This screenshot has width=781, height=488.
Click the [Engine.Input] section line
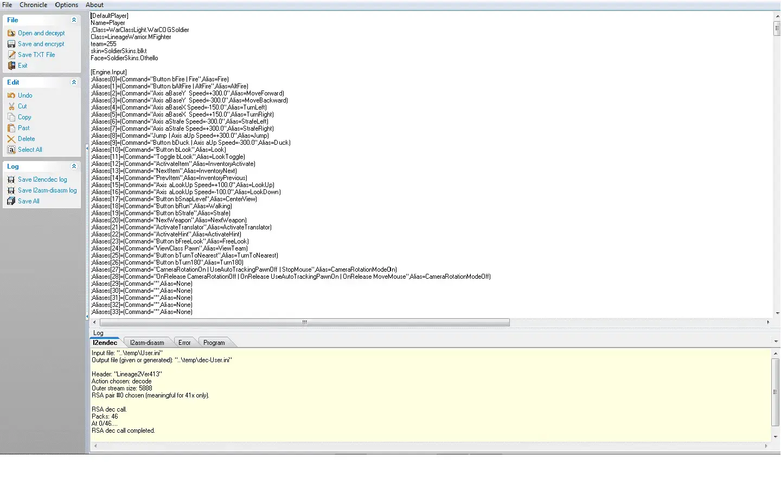click(x=108, y=72)
